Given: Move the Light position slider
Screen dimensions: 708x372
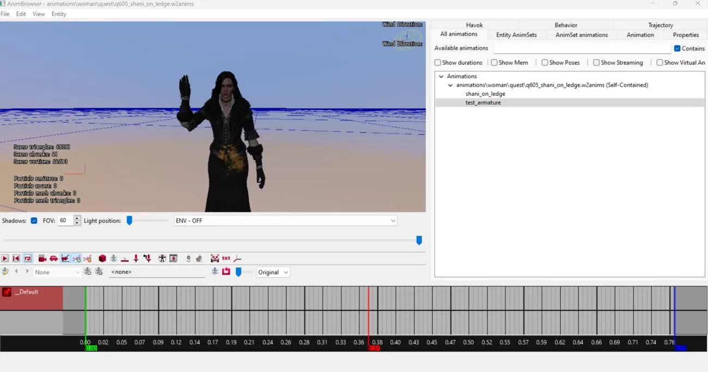Looking at the screenshot, I should 130,221.
